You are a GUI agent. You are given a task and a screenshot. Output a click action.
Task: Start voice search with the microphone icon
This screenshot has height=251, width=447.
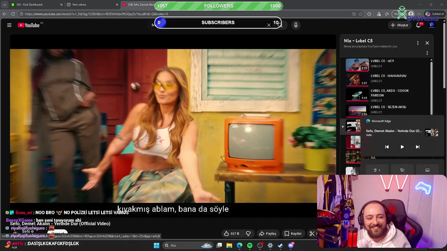pyautogui.click(x=296, y=25)
